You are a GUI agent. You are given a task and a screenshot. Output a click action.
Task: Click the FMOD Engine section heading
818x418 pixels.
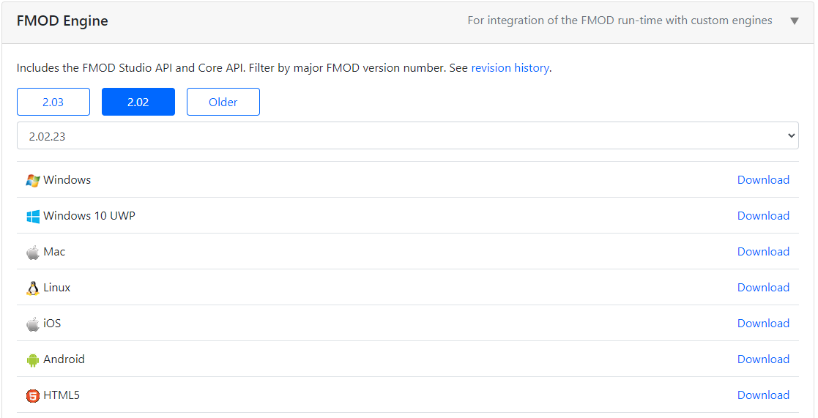pos(62,20)
